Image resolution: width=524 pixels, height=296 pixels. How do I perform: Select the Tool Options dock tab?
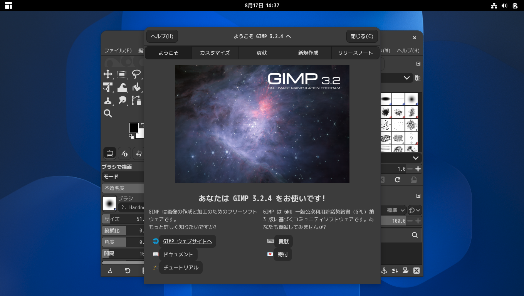click(110, 153)
